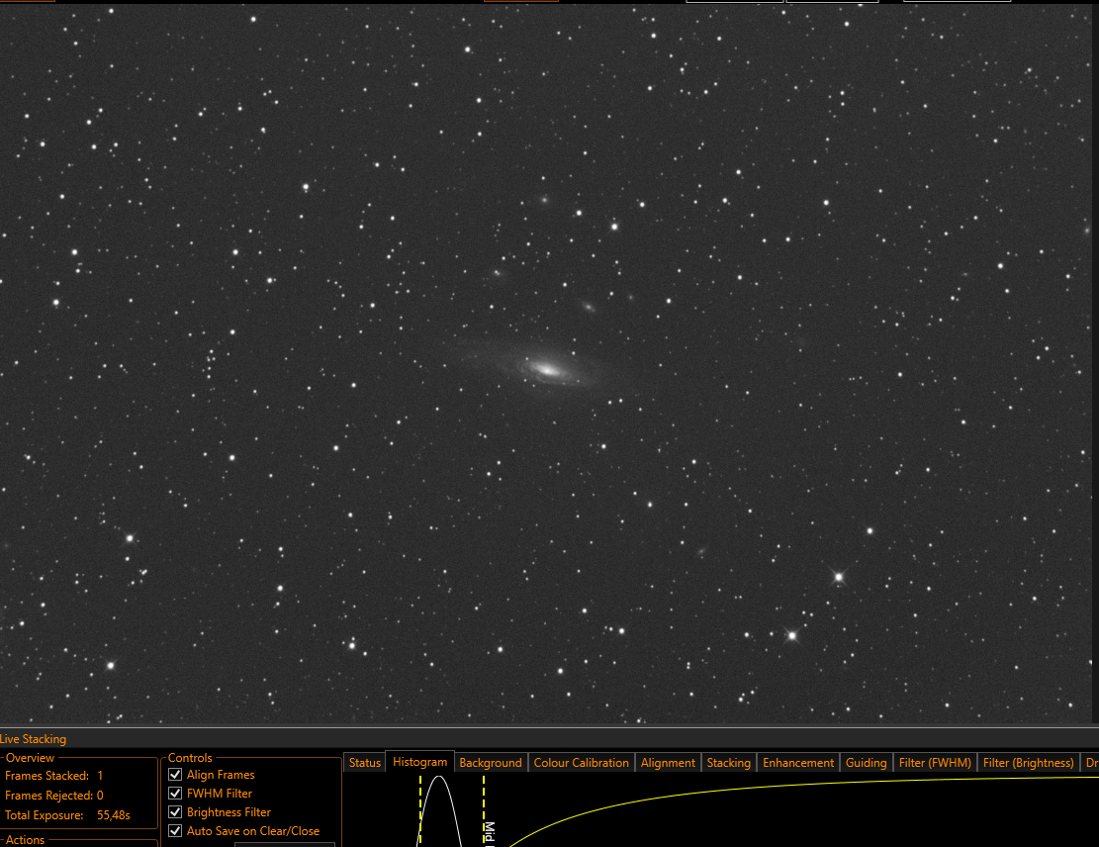
Task: Switch to the Alignment tab
Action: pyautogui.click(x=668, y=763)
